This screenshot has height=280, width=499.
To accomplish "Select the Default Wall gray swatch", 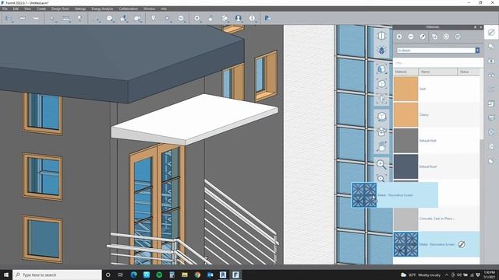I will [405, 141].
